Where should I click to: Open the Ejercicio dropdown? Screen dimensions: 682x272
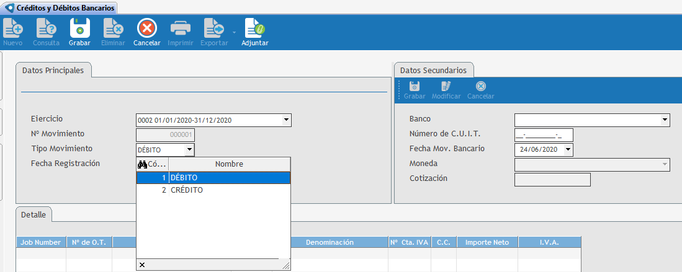point(286,120)
